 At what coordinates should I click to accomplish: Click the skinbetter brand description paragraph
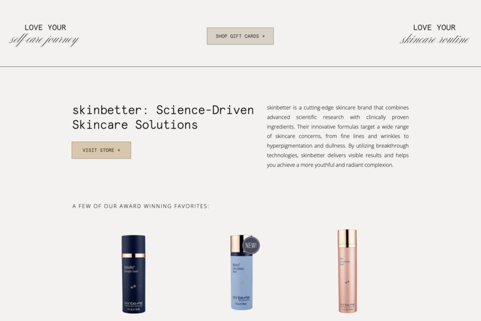click(x=338, y=136)
